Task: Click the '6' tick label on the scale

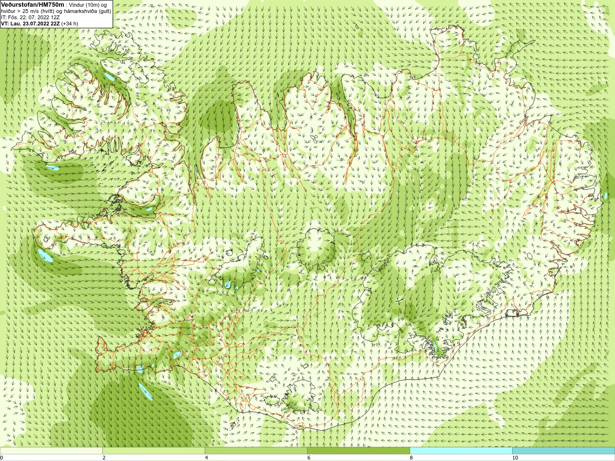Action: (309, 458)
